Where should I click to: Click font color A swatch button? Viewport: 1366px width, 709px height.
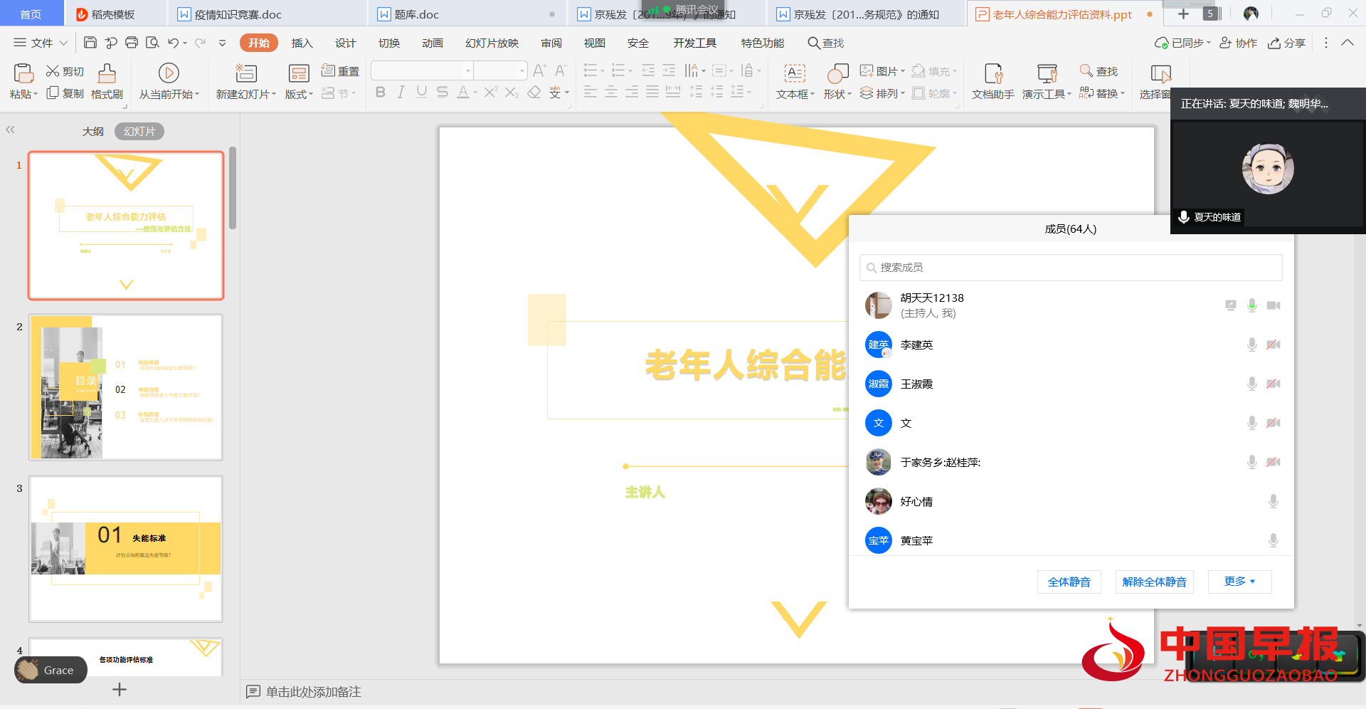463,93
